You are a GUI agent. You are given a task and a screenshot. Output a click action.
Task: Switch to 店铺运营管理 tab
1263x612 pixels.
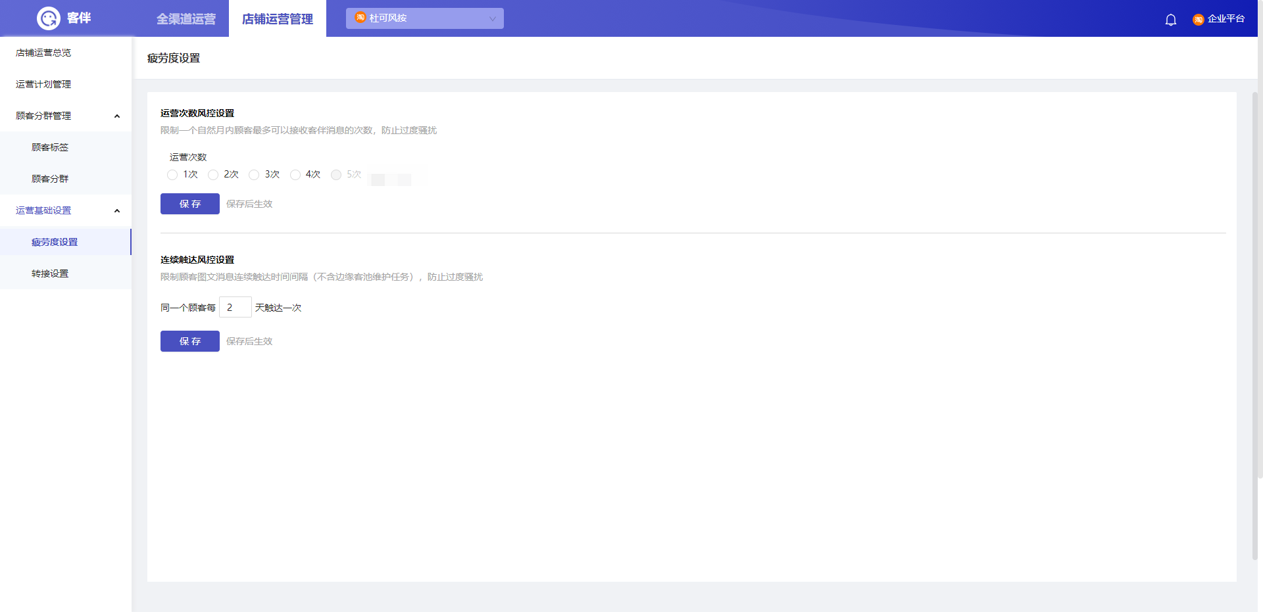pyautogui.click(x=278, y=19)
